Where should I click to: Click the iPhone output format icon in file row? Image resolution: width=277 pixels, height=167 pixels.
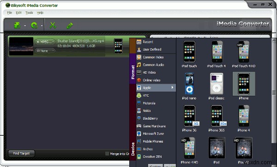tap(118, 46)
